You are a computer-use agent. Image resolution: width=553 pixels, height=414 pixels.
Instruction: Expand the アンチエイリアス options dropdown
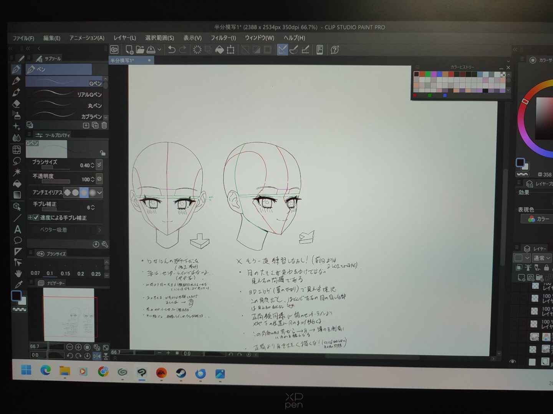(99, 192)
